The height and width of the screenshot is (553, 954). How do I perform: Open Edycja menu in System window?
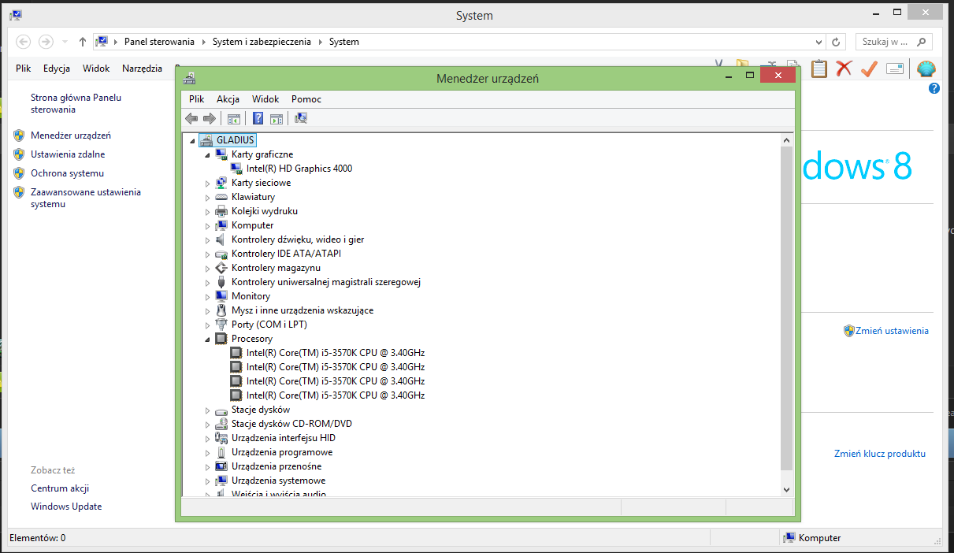click(x=57, y=69)
